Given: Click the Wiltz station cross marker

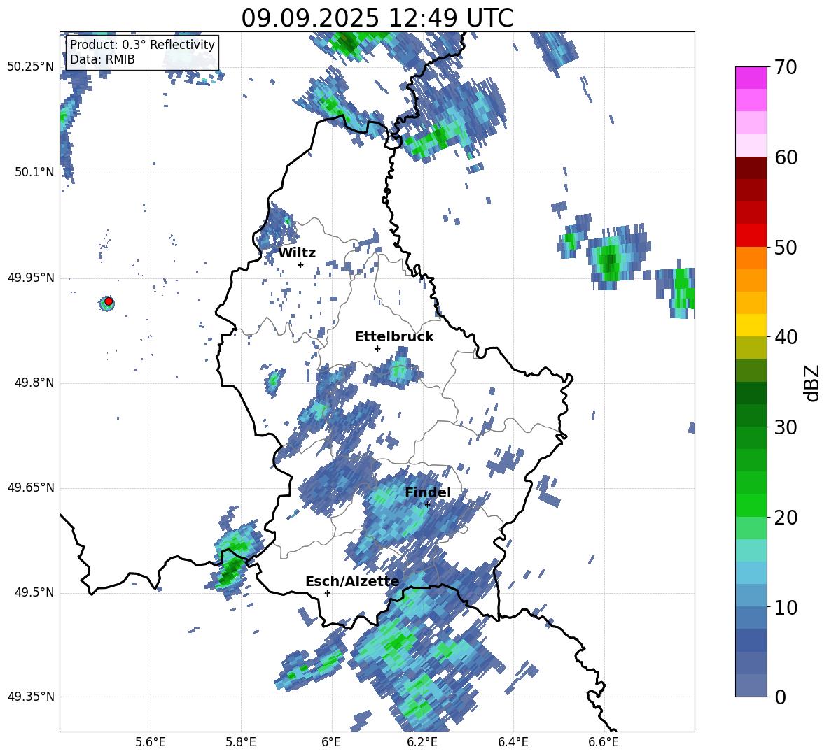Looking at the screenshot, I should point(300,264).
